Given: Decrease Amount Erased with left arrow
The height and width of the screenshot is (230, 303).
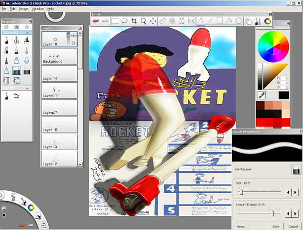Looking at the screenshot, I should coord(288,213).
